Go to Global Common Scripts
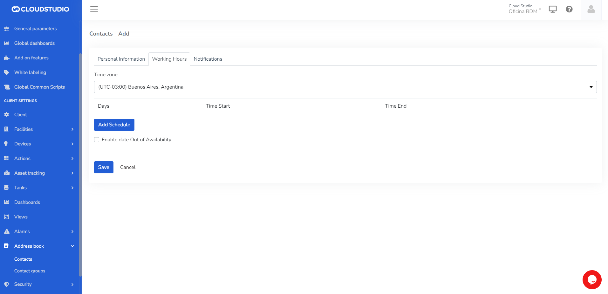 [x=39, y=87]
